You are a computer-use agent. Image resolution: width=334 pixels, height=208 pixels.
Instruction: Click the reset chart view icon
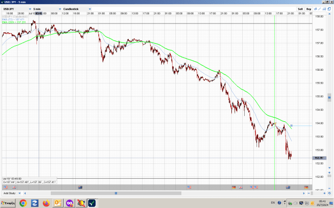(x=329, y=193)
